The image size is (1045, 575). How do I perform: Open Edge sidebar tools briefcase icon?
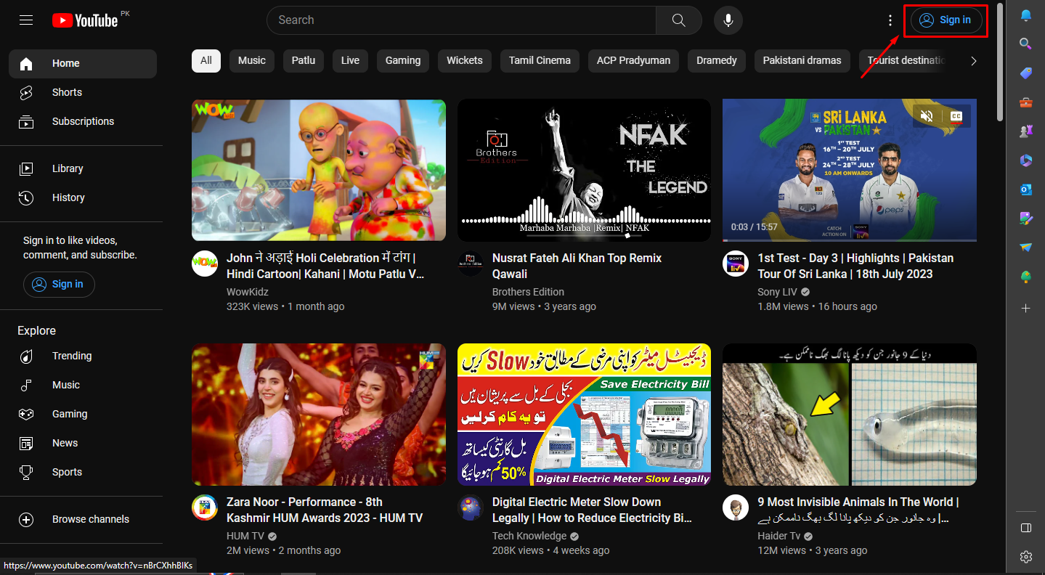tap(1025, 102)
